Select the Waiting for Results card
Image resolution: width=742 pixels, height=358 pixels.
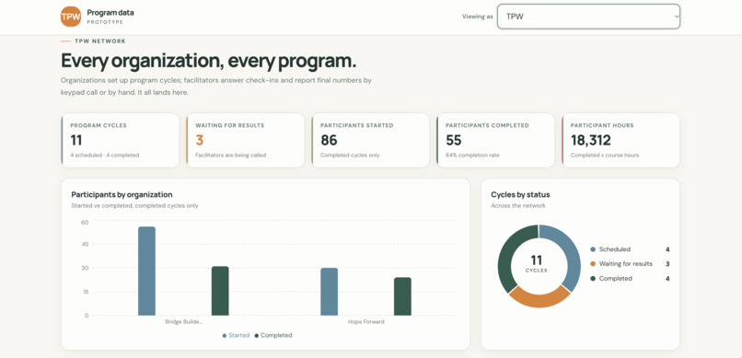point(245,140)
